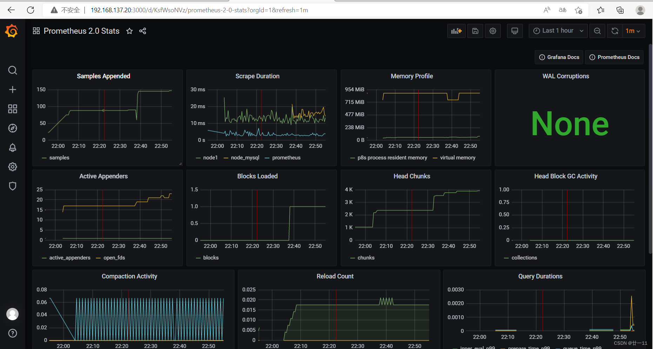
Task: Open the Search dashboards tool
Action: (x=13, y=70)
